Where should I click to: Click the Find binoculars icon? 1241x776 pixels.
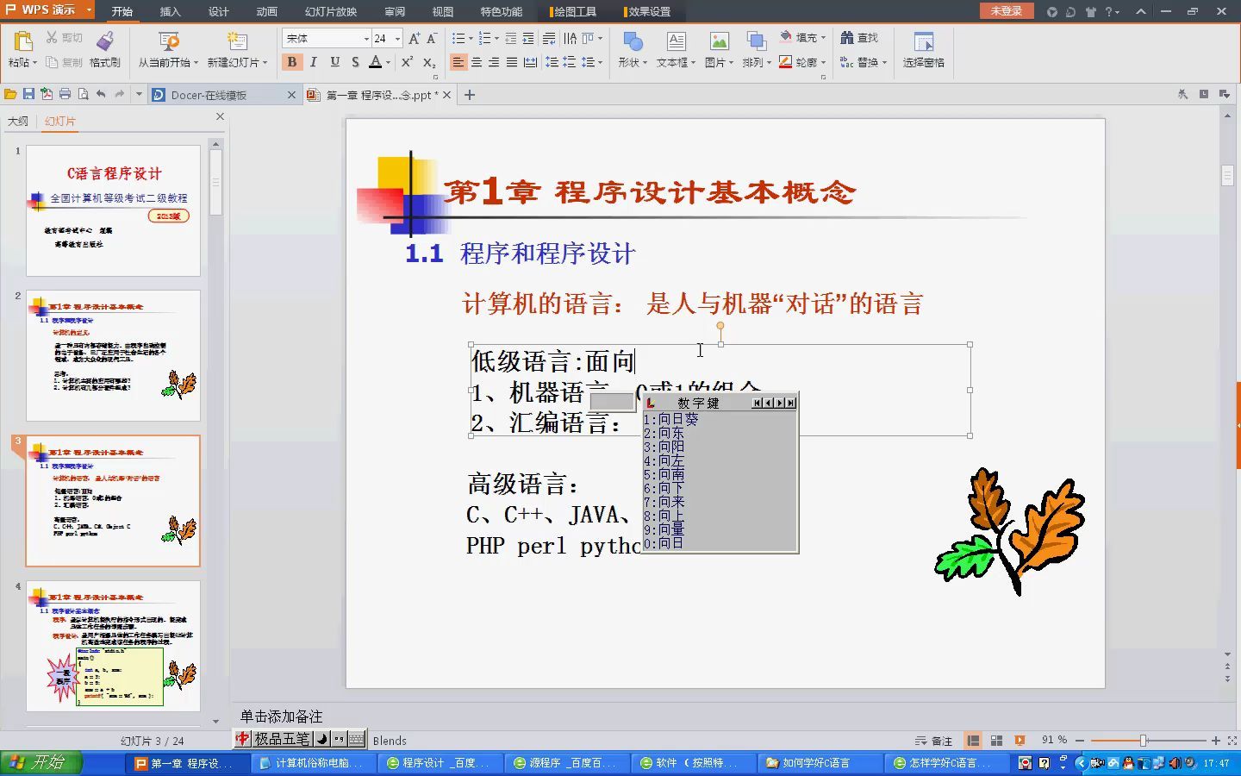click(x=847, y=38)
